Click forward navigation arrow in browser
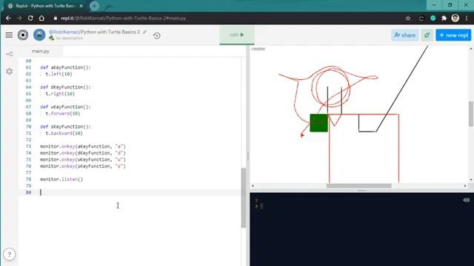The image size is (474, 266). 19,18
